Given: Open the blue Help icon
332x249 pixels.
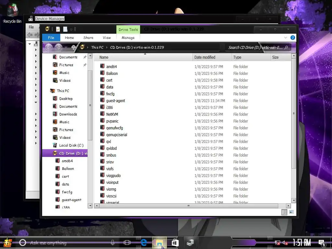Looking at the screenshot, I should click(293, 38).
